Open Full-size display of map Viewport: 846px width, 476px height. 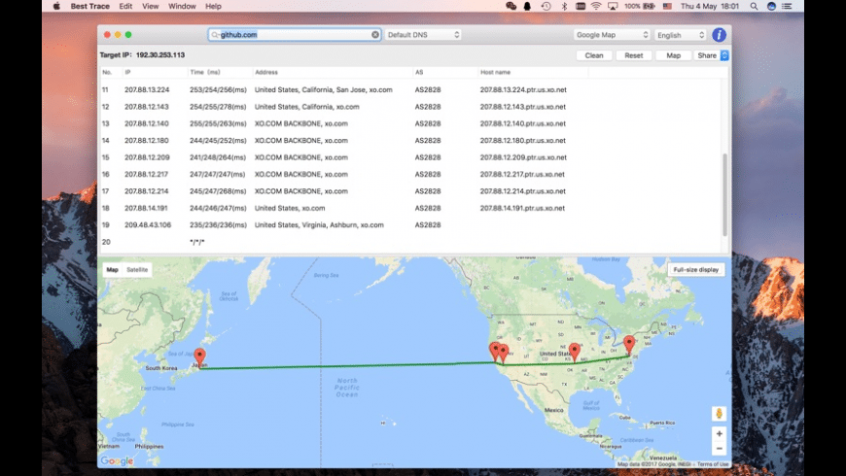coord(696,269)
